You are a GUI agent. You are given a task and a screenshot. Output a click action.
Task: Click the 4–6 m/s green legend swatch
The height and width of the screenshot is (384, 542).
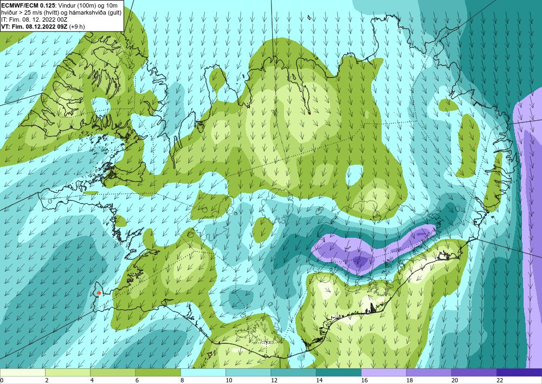click(113, 373)
